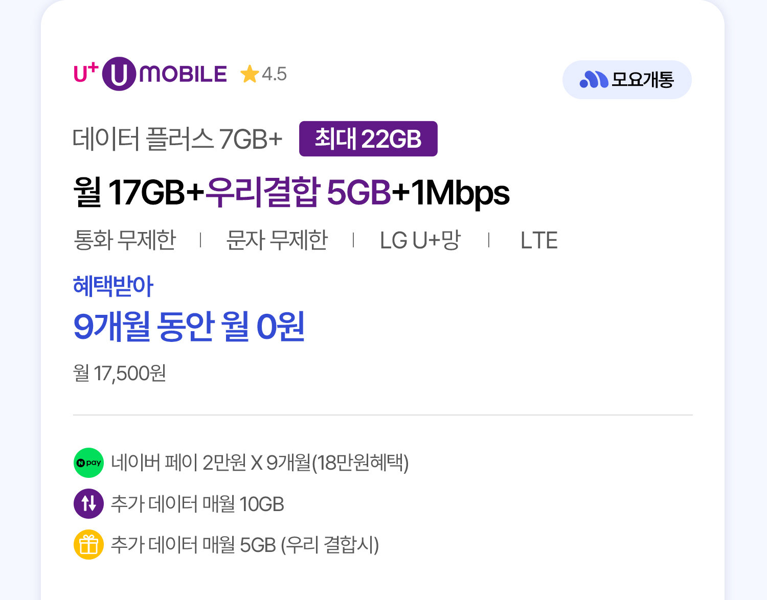Click the 추가 데이터 매월 10GB benefit text
The width and height of the screenshot is (767, 600).
197,504
